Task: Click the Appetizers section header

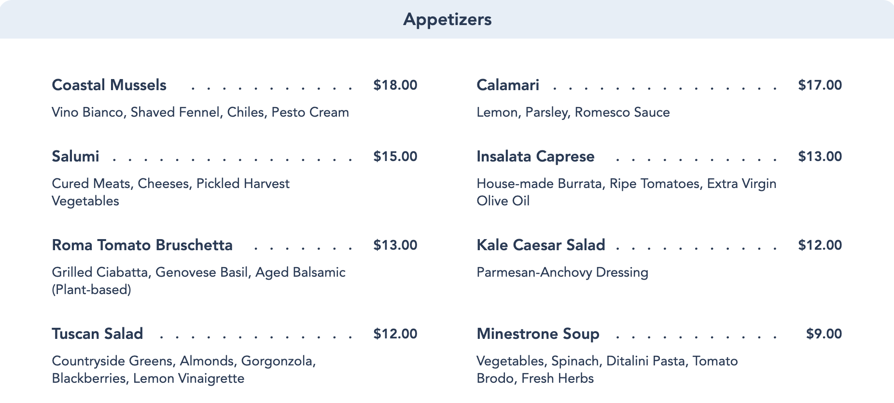Action: tap(447, 19)
